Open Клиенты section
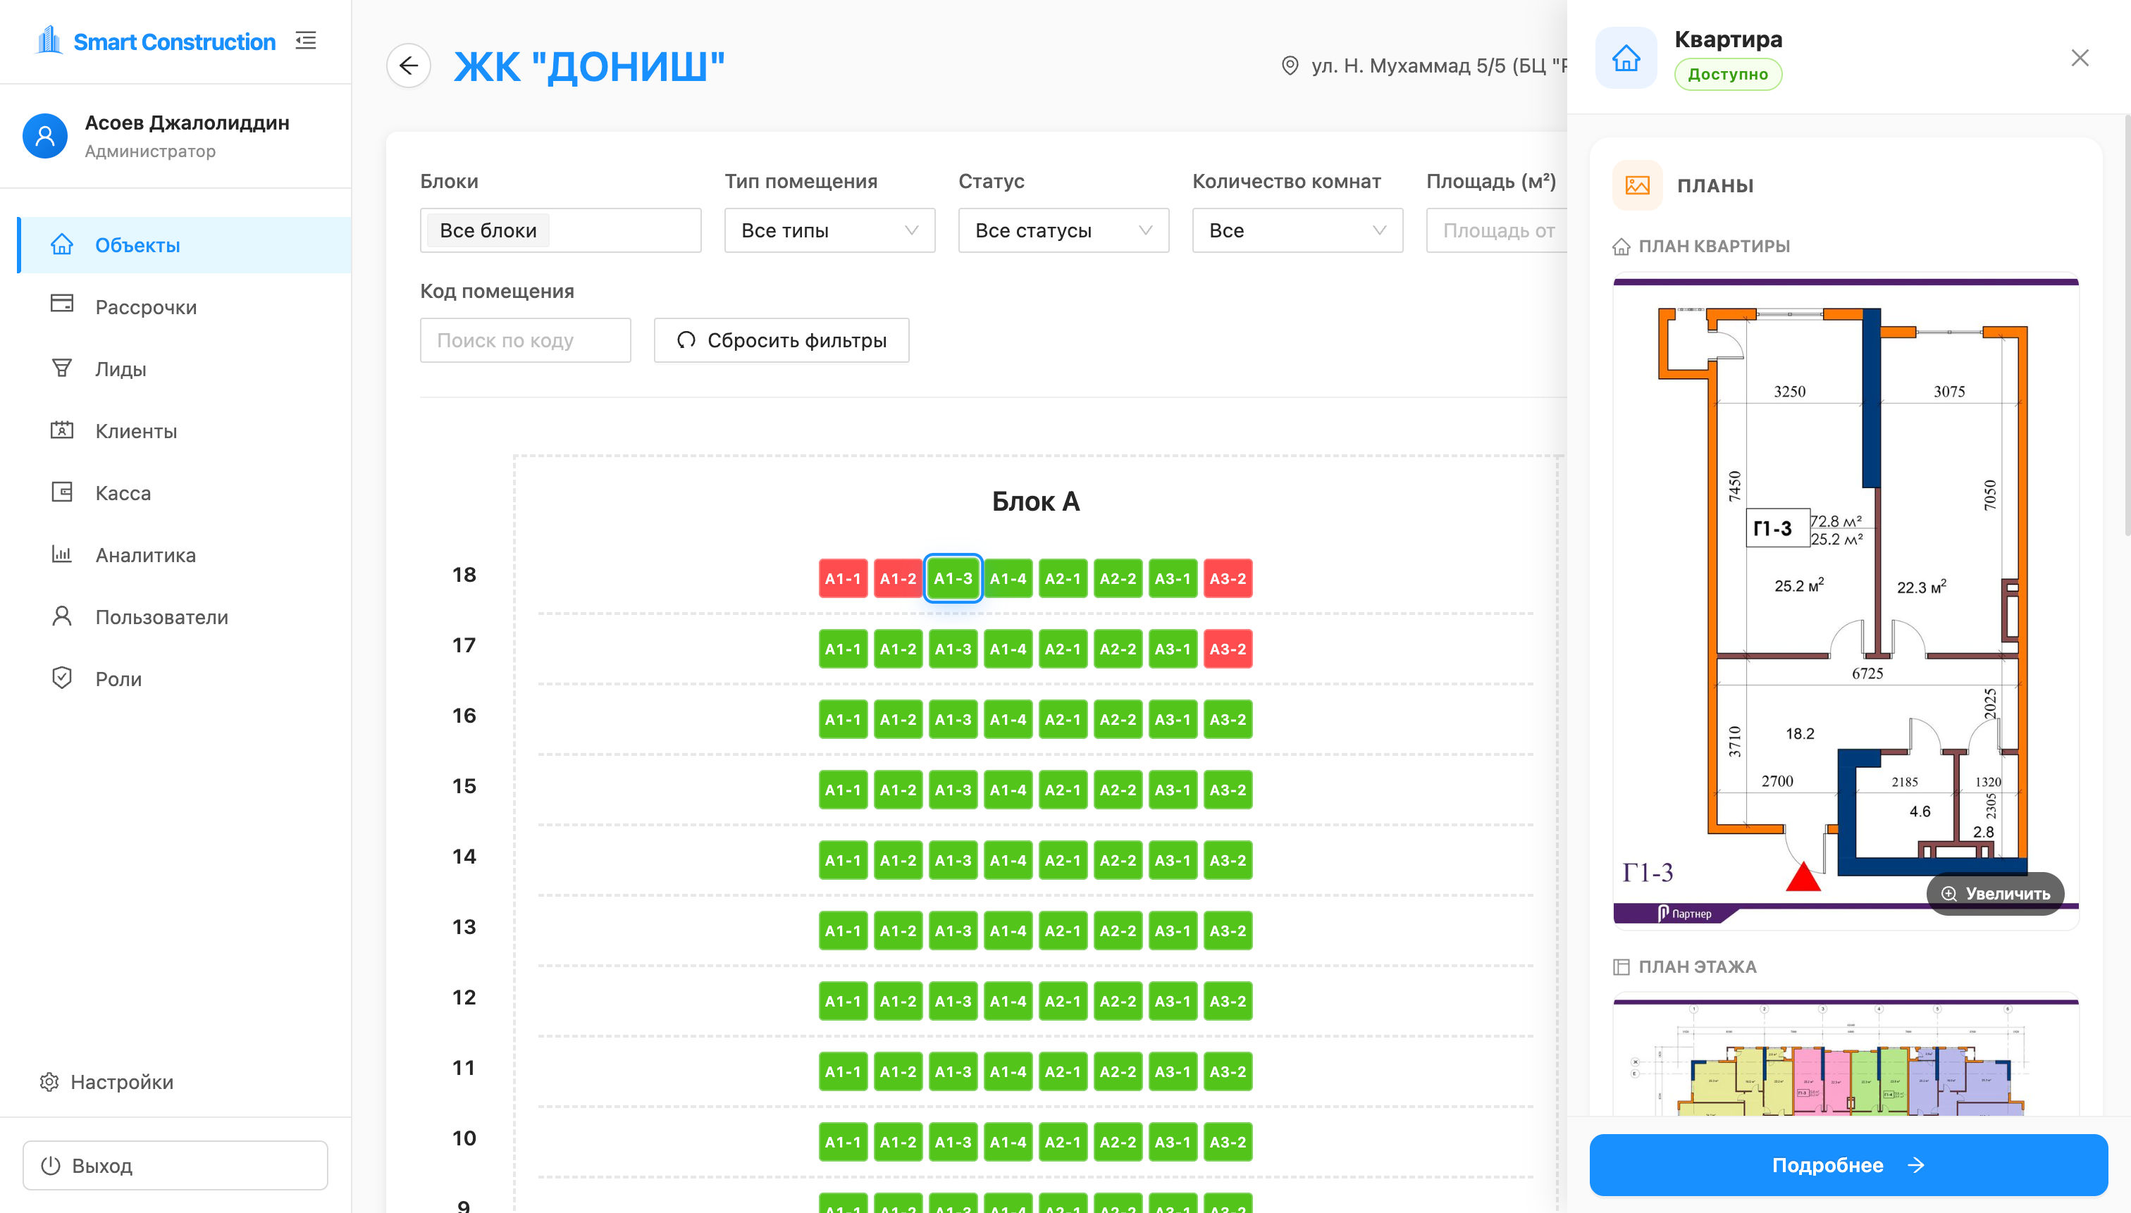 [x=184, y=430]
